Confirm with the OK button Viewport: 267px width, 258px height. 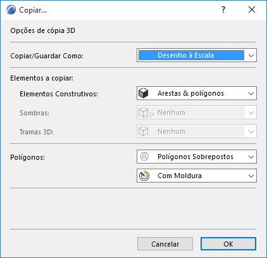[x=228, y=244]
